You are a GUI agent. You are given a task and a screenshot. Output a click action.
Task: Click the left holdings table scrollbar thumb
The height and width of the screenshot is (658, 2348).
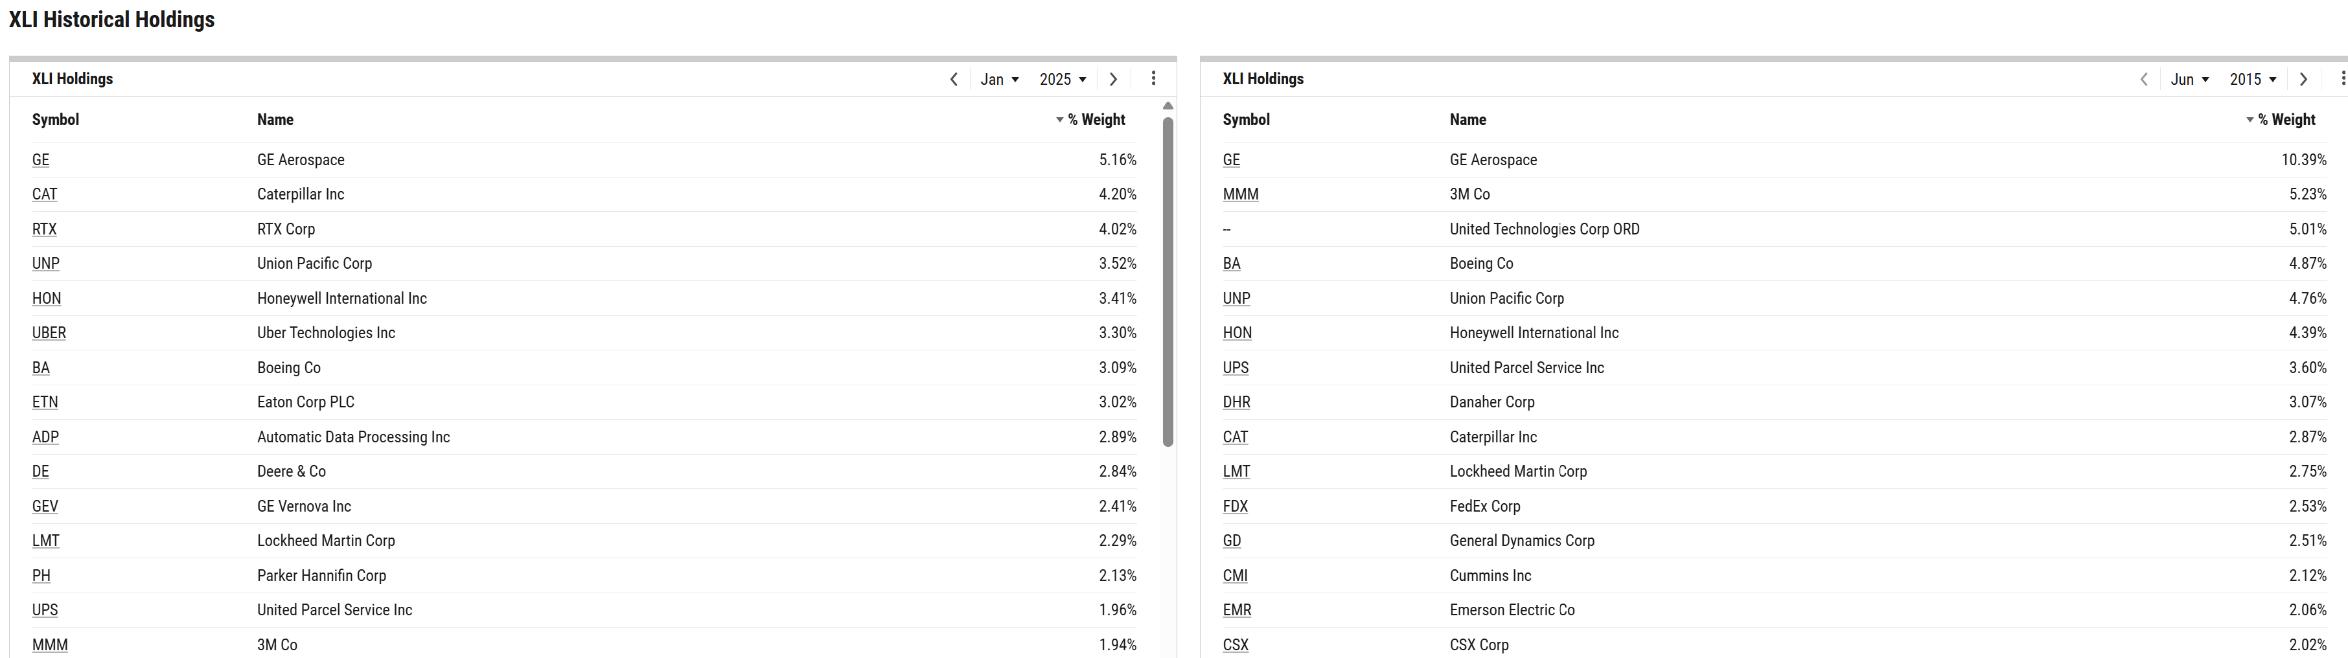point(1168,282)
